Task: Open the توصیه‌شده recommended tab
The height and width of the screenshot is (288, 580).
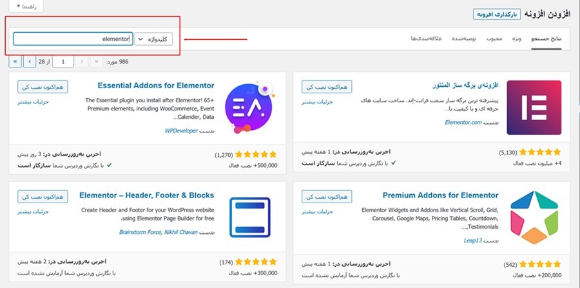Action: (x=464, y=39)
